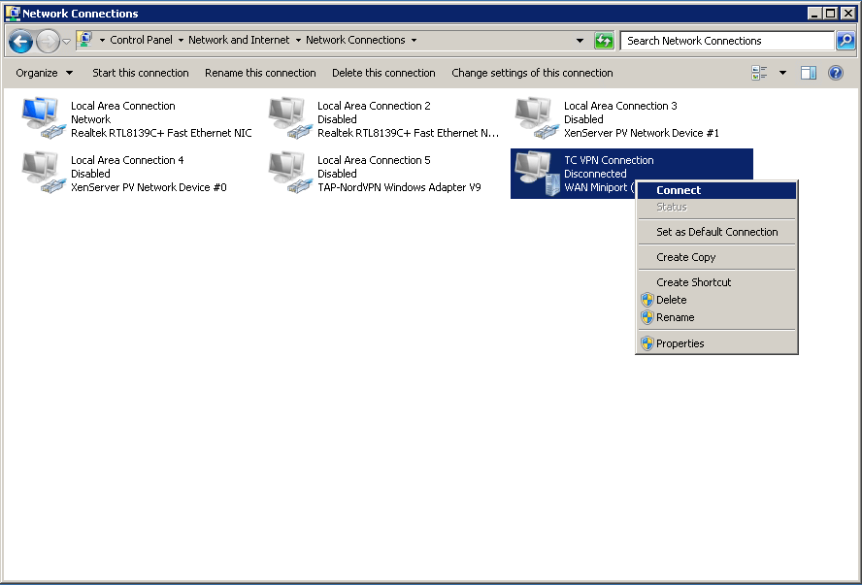Viewport: 862px width, 585px height.
Task: Open the Help question mark icon
Action: coord(835,73)
